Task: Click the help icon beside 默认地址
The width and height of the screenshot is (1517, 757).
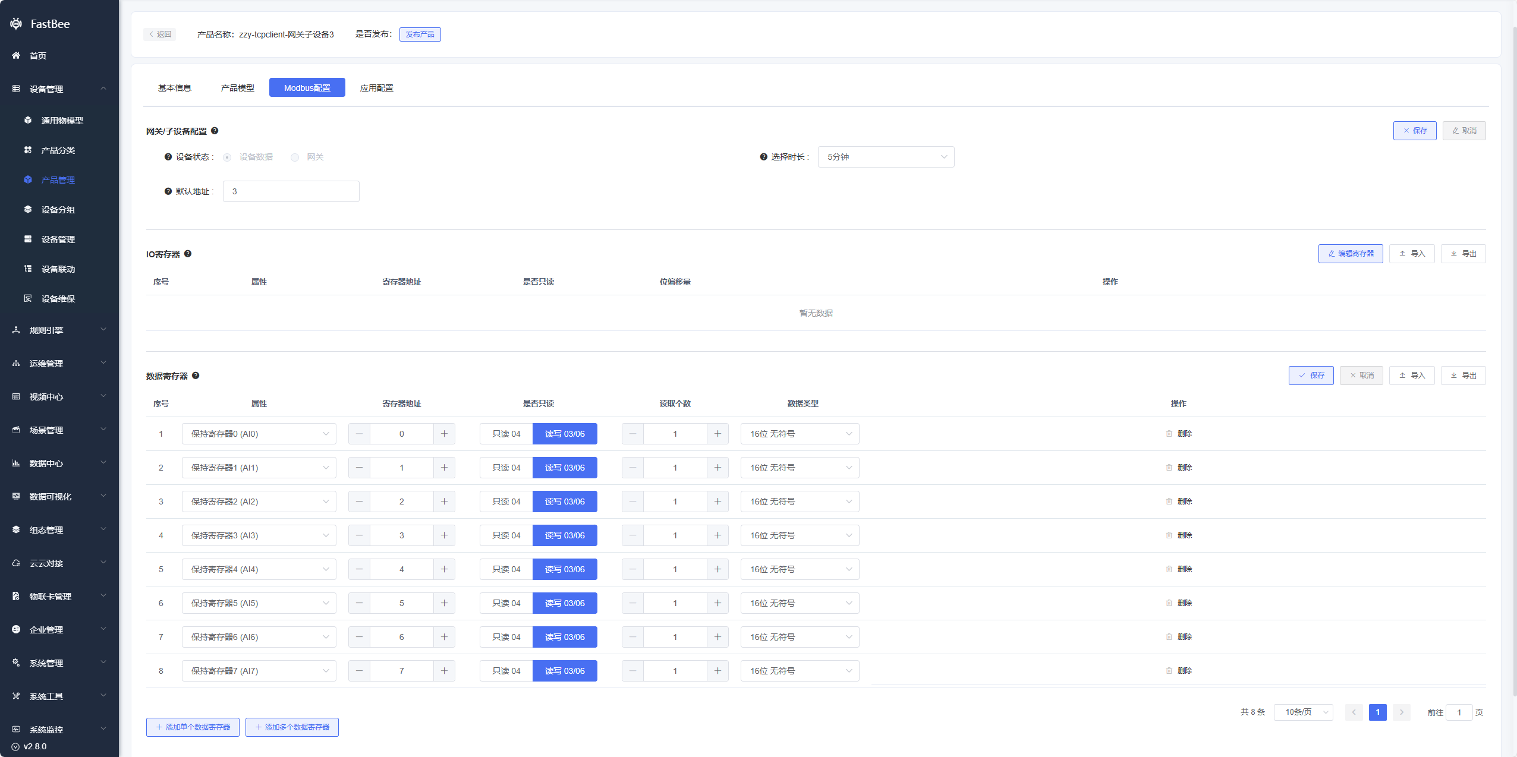Action: tap(168, 191)
